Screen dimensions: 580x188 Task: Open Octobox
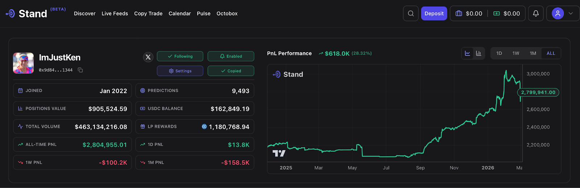pos(227,13)
